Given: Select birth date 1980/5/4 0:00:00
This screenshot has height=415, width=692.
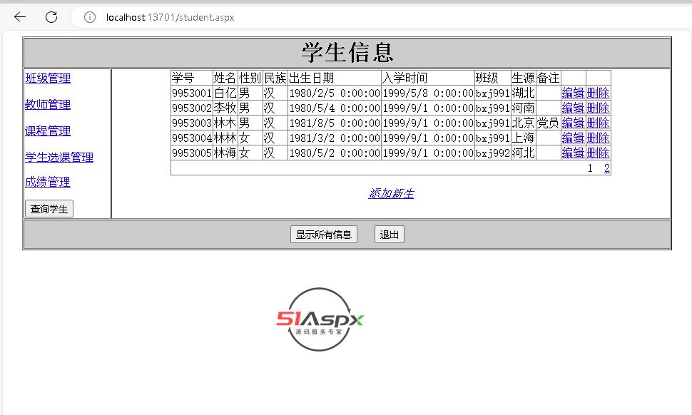Looking at the screenshot, I should (335, 108).
